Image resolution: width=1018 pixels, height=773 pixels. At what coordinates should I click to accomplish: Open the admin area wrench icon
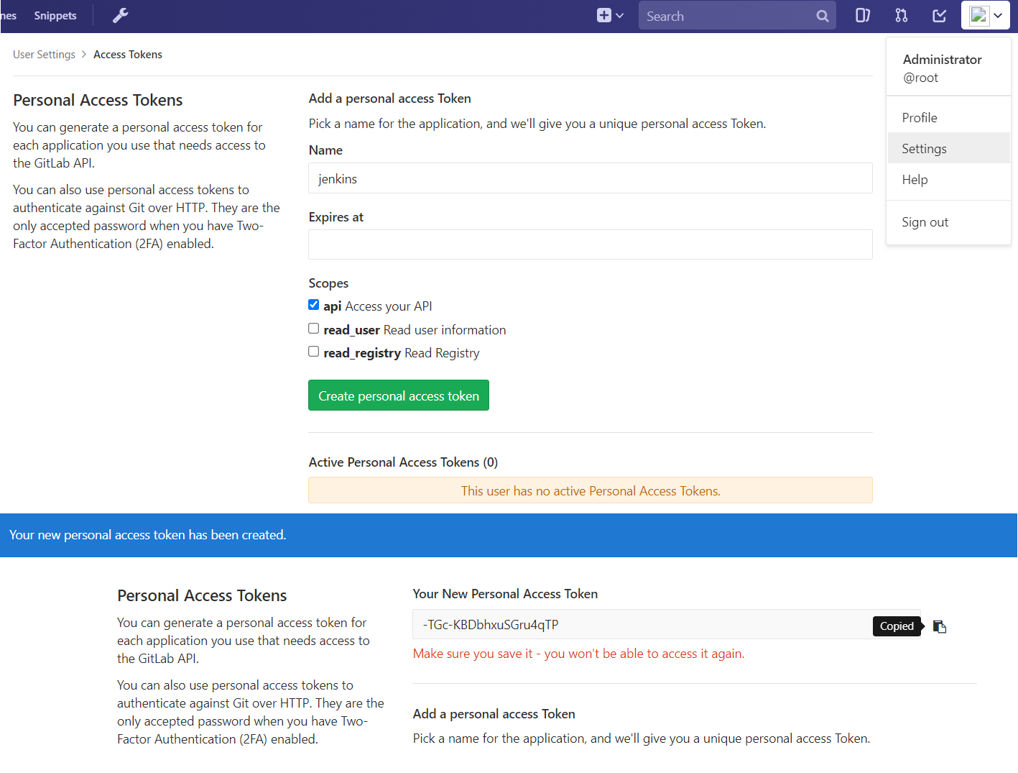point(120,15)
